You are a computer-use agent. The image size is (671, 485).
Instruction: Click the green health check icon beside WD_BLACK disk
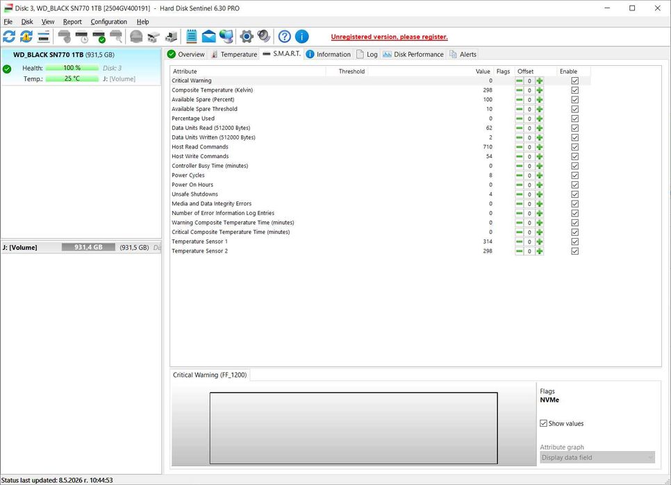click(7, 69)
